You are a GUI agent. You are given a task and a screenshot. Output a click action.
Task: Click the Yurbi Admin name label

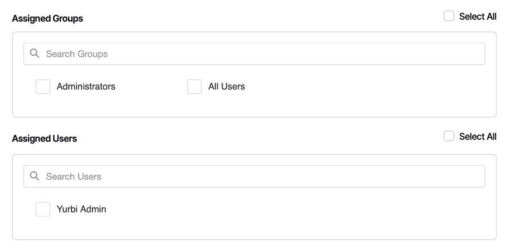81,209
